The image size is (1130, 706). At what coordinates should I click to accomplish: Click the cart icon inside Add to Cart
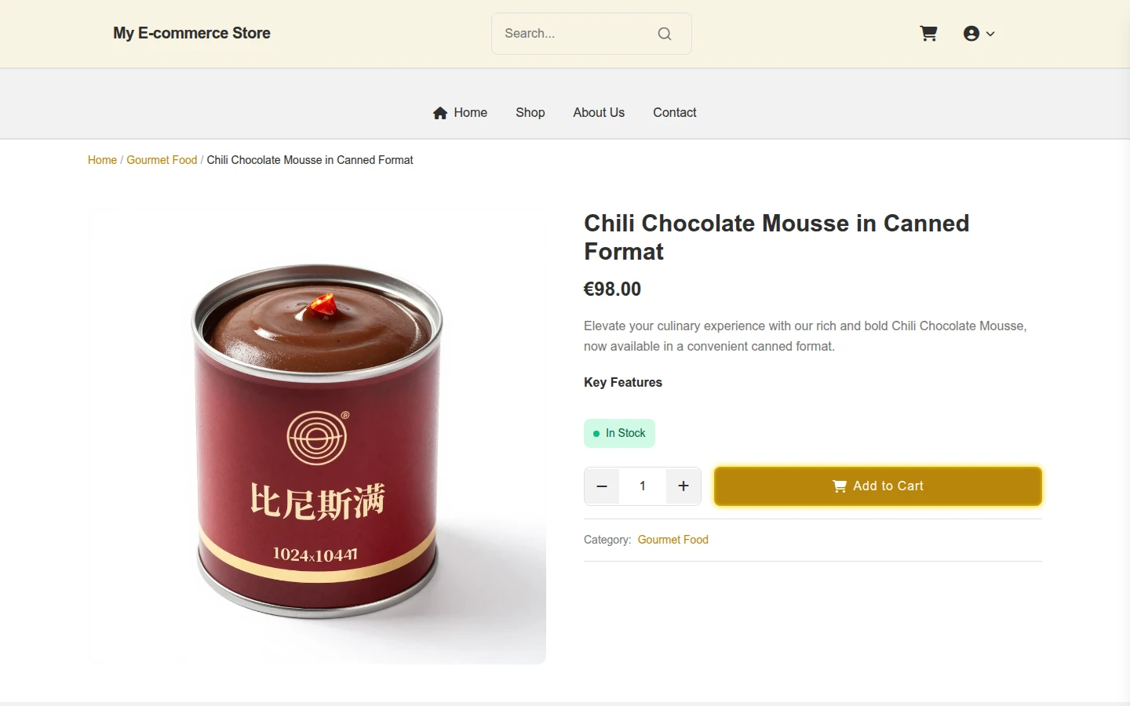pos(840,486)
